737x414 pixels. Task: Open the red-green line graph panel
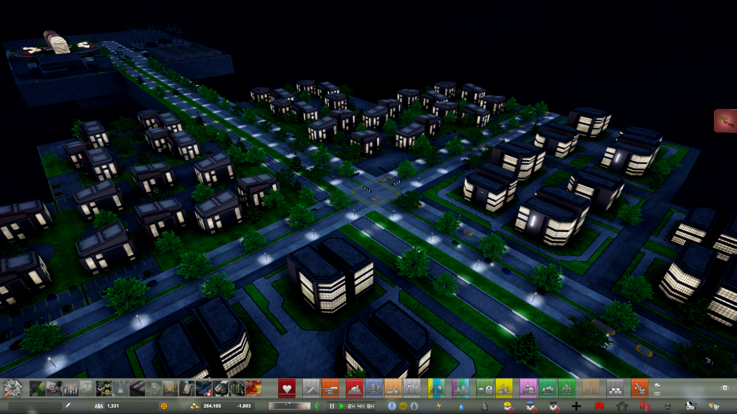point(170,389)
